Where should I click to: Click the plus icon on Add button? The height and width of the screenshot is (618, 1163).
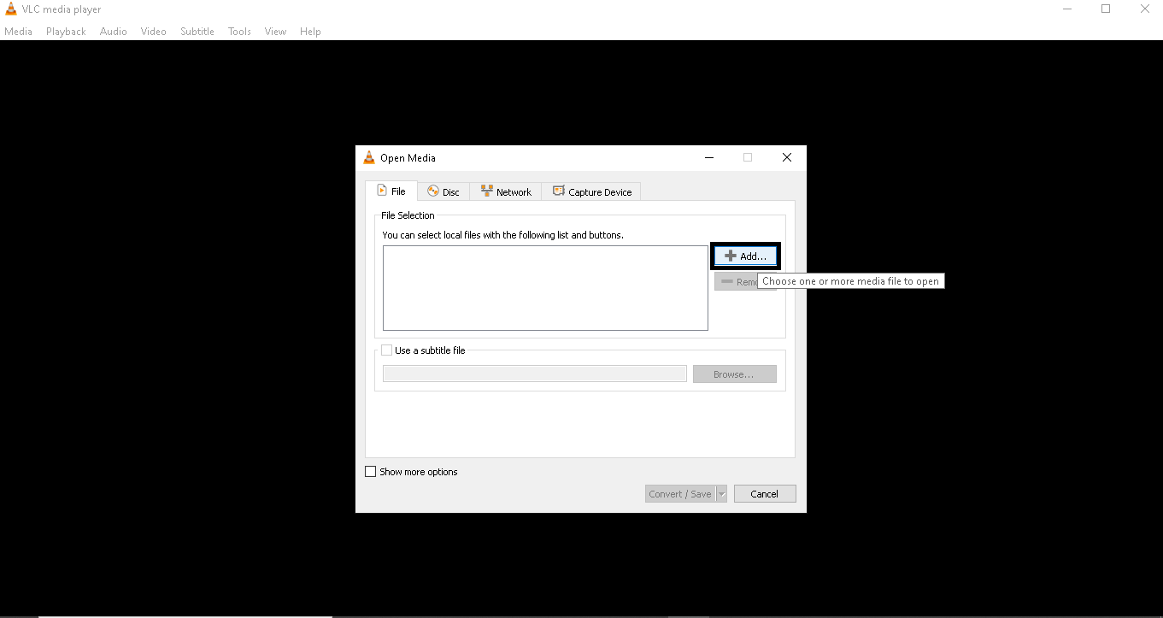pyautogui.click(x=730, y=256)
